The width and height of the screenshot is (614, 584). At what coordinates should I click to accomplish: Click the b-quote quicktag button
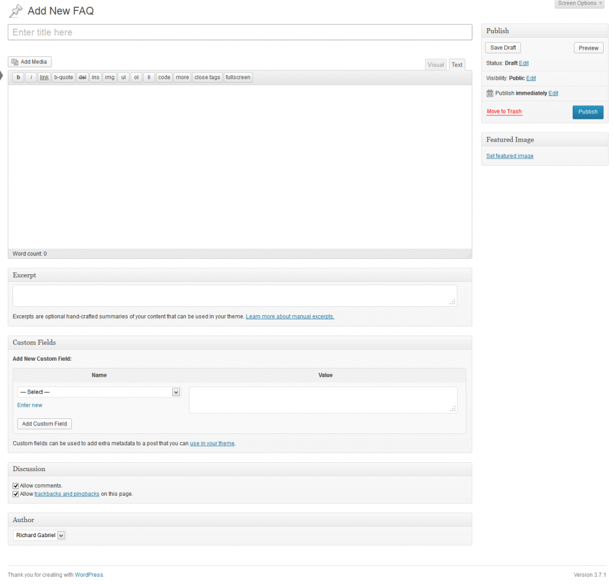[64, 77]
